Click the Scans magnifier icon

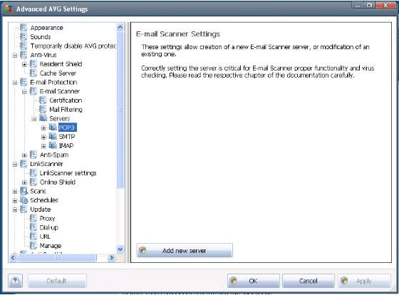pos(24,191)
